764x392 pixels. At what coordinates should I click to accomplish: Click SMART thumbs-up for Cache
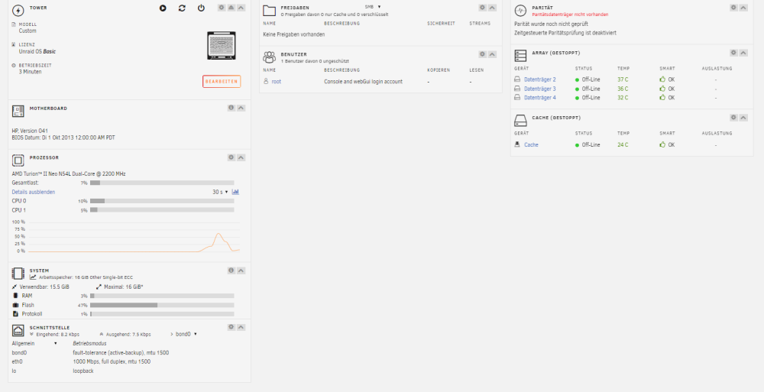coord(662,144)
